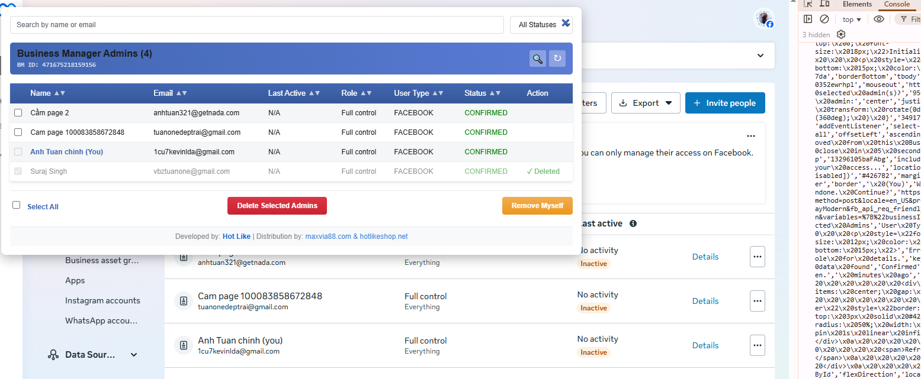The width and height of the screenshot is (921, 379).
Task: Open the All Statuses filter dropdown
Action: click(x=537, y=25)
